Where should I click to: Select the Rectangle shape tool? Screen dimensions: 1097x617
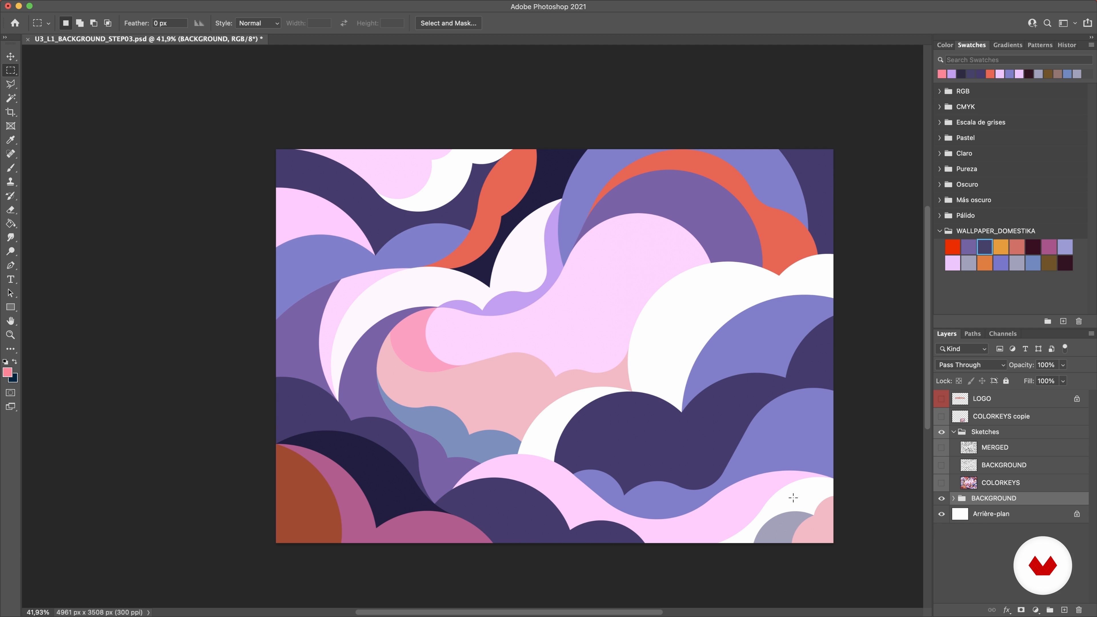11,307
